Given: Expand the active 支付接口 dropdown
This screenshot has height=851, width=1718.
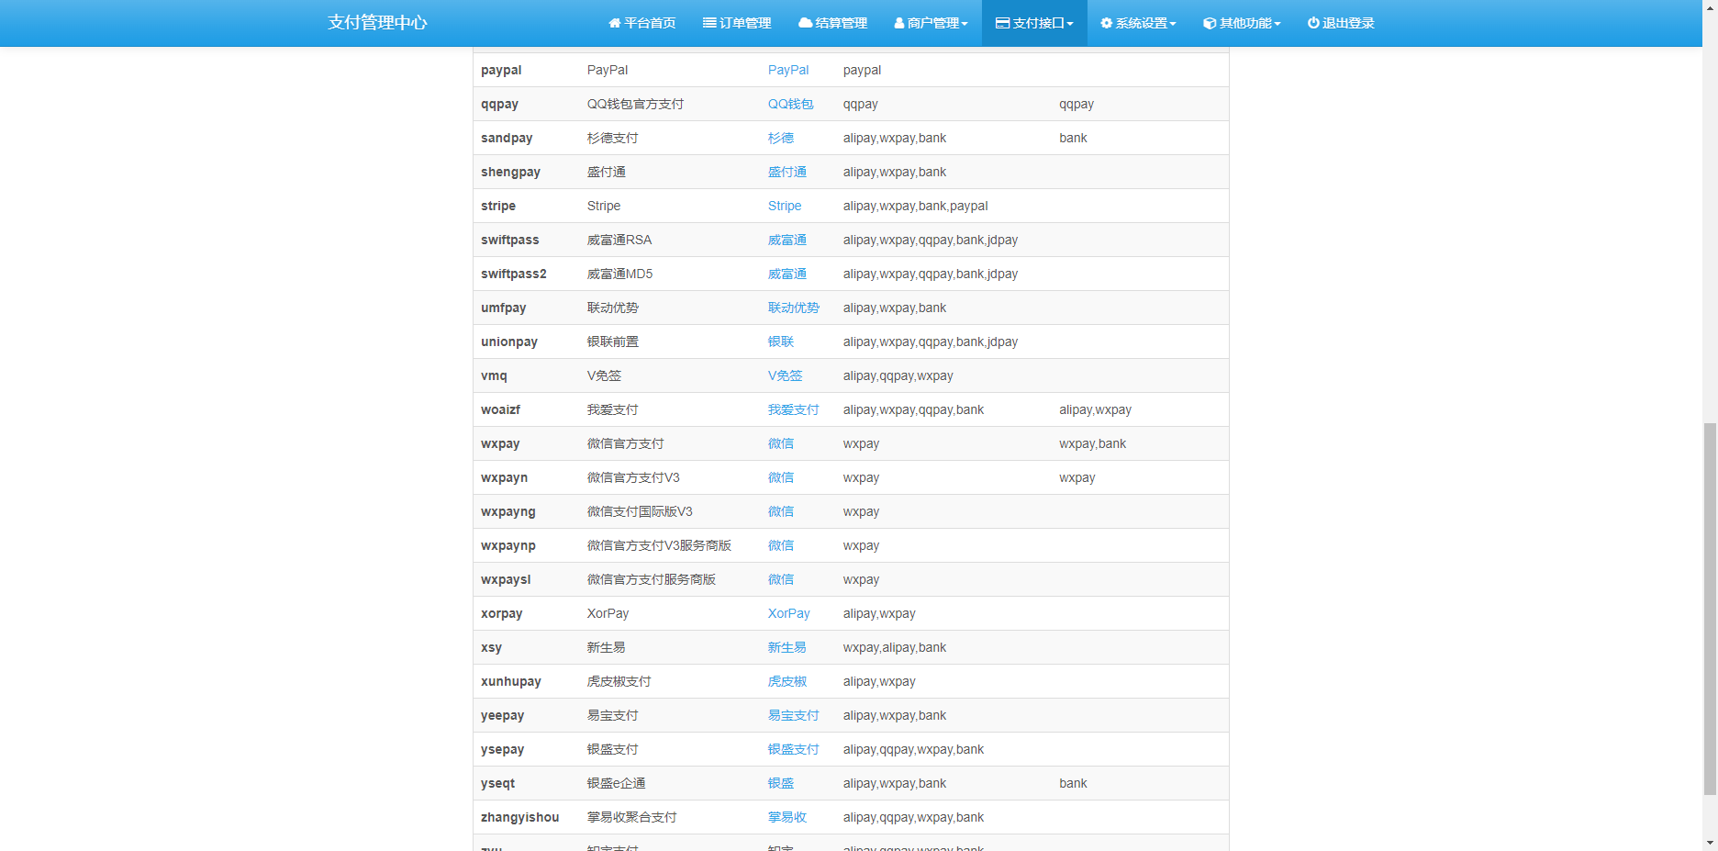Looking at the screenshot, I should (x=1033, y=23).
